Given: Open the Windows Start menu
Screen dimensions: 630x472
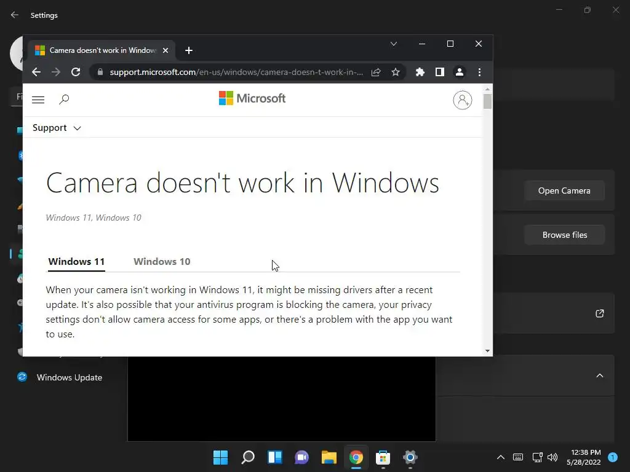Looking at the screenshot, I should pos(220,457).
